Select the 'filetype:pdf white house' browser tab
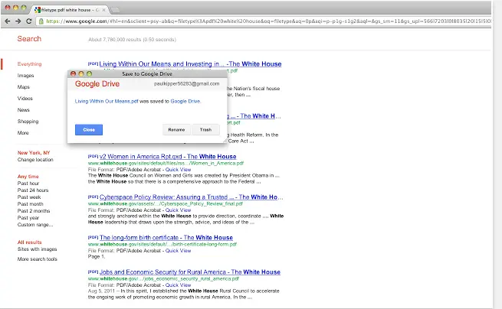 click(x=69, y=10)
